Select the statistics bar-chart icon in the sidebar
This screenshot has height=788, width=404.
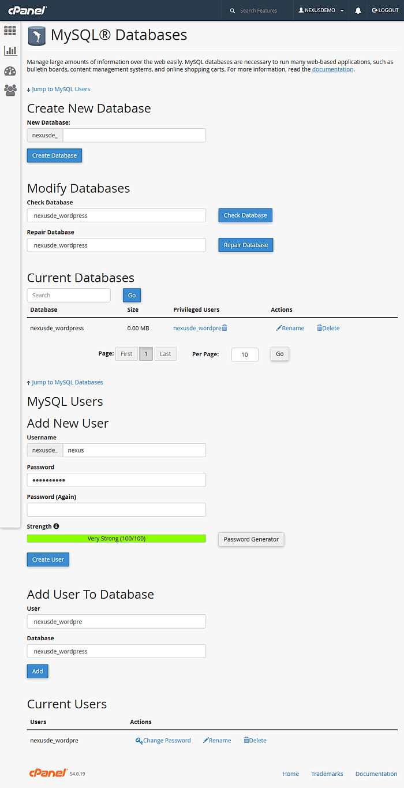coord(10,51)
